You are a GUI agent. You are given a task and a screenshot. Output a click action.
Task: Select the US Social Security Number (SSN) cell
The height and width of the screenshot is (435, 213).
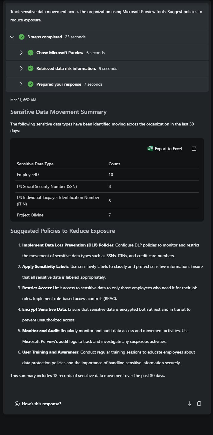(x=47, y=186)
